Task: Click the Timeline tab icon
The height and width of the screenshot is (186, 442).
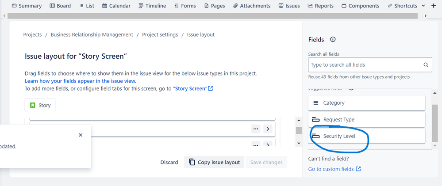Action: [141, 6]
